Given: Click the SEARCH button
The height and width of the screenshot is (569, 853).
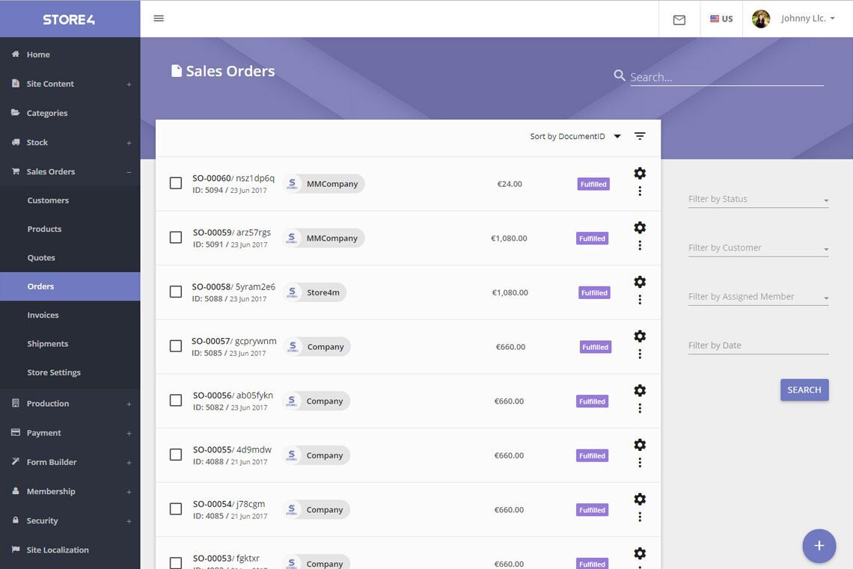Looking at the screenshot, I should click(804, 390).
